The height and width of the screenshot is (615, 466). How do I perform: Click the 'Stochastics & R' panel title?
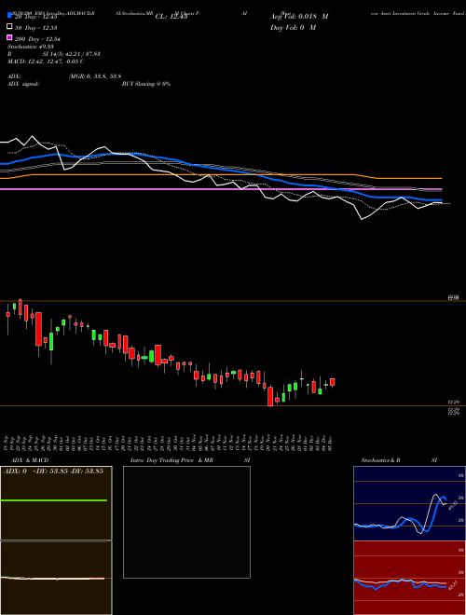(x=381, y=460)
